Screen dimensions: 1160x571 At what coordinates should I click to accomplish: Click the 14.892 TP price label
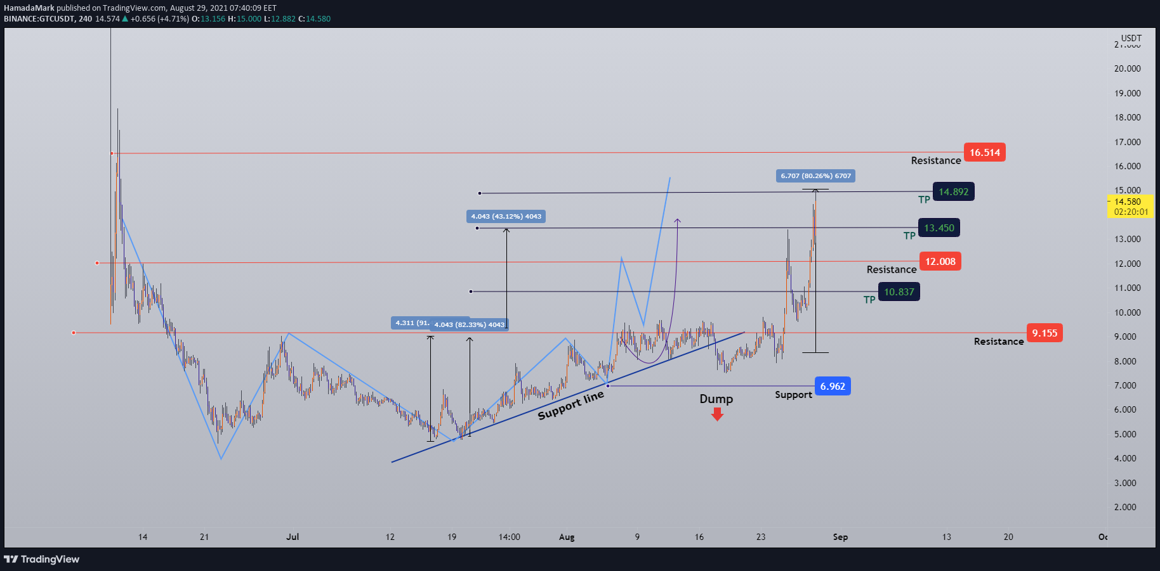(x=953, y=192)
